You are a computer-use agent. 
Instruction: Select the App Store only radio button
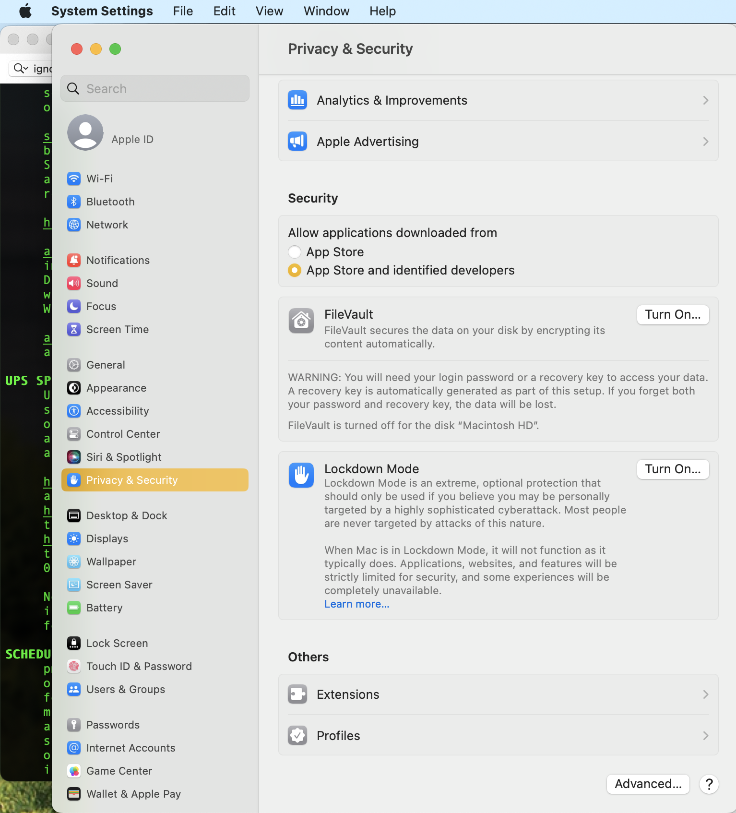295,252
